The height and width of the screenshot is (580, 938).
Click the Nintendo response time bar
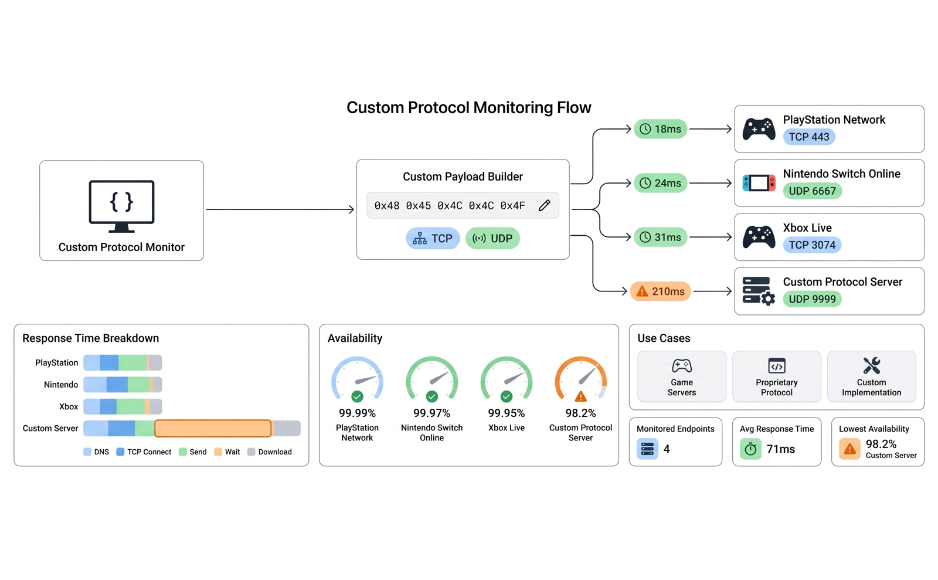(x=123, y=385)
